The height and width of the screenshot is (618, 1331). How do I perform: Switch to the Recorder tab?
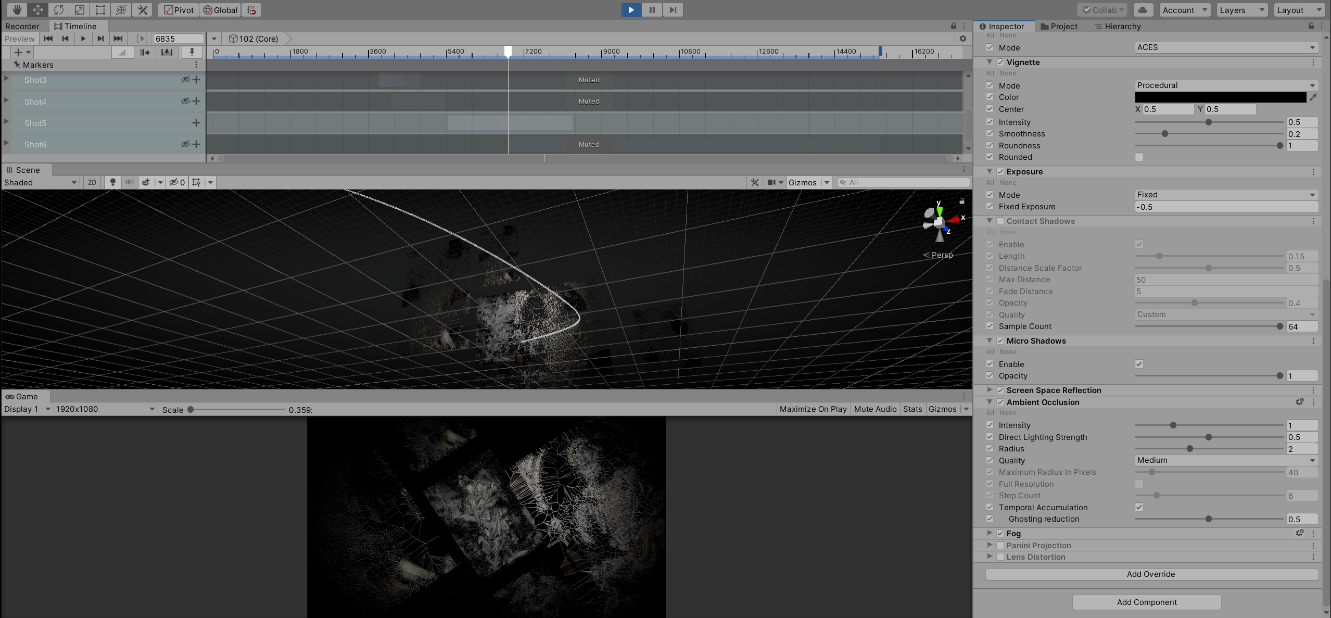22,26
